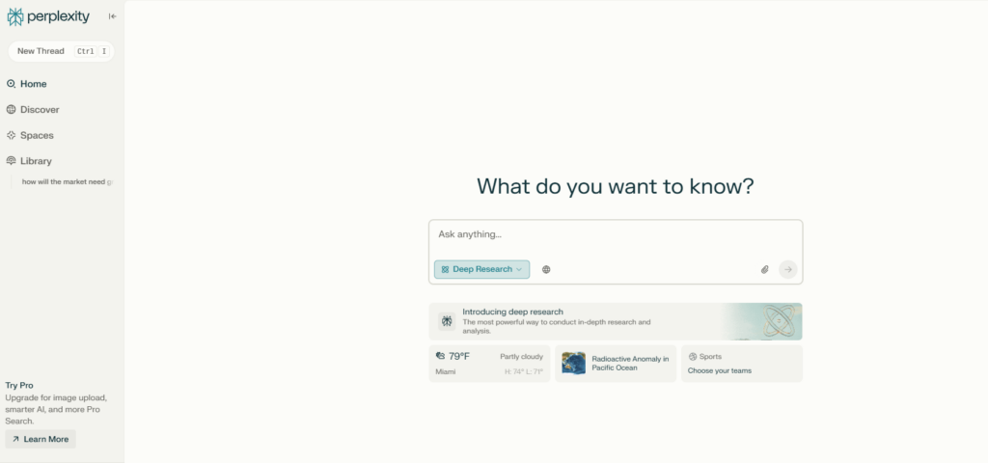The image size is (988, 463).
Task: Open the Library section
Action: pos(29,161)
